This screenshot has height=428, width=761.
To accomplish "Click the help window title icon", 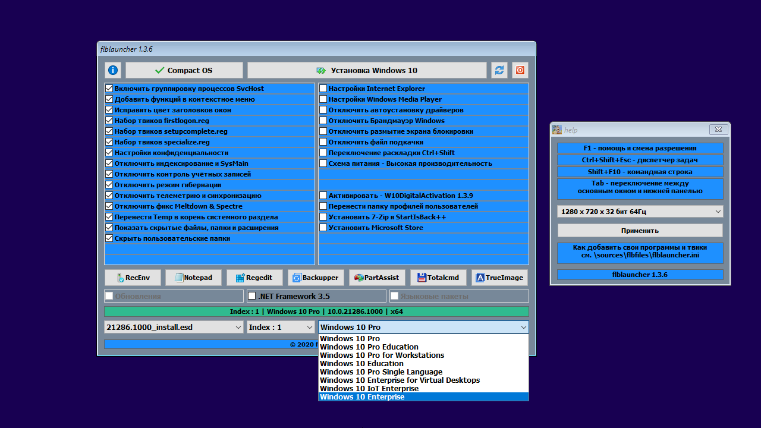I will pos(557,130).
